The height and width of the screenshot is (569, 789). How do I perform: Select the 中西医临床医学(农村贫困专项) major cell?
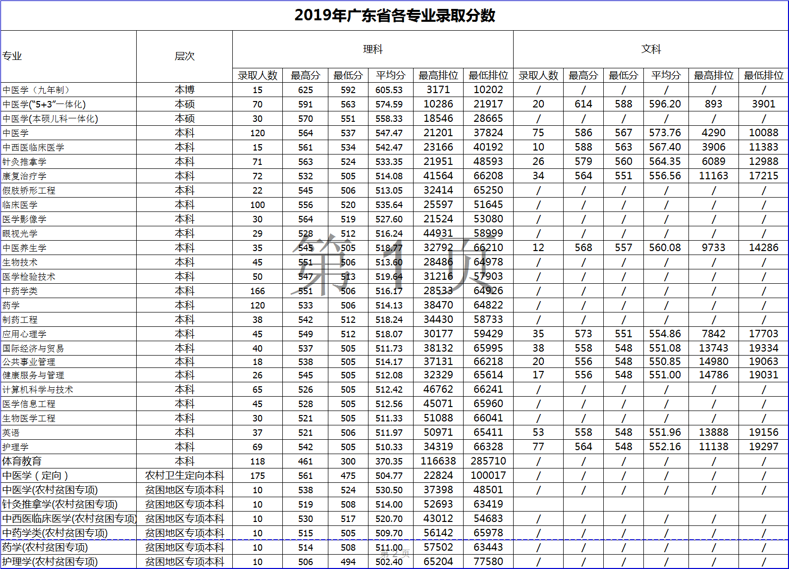pos(69,519)
